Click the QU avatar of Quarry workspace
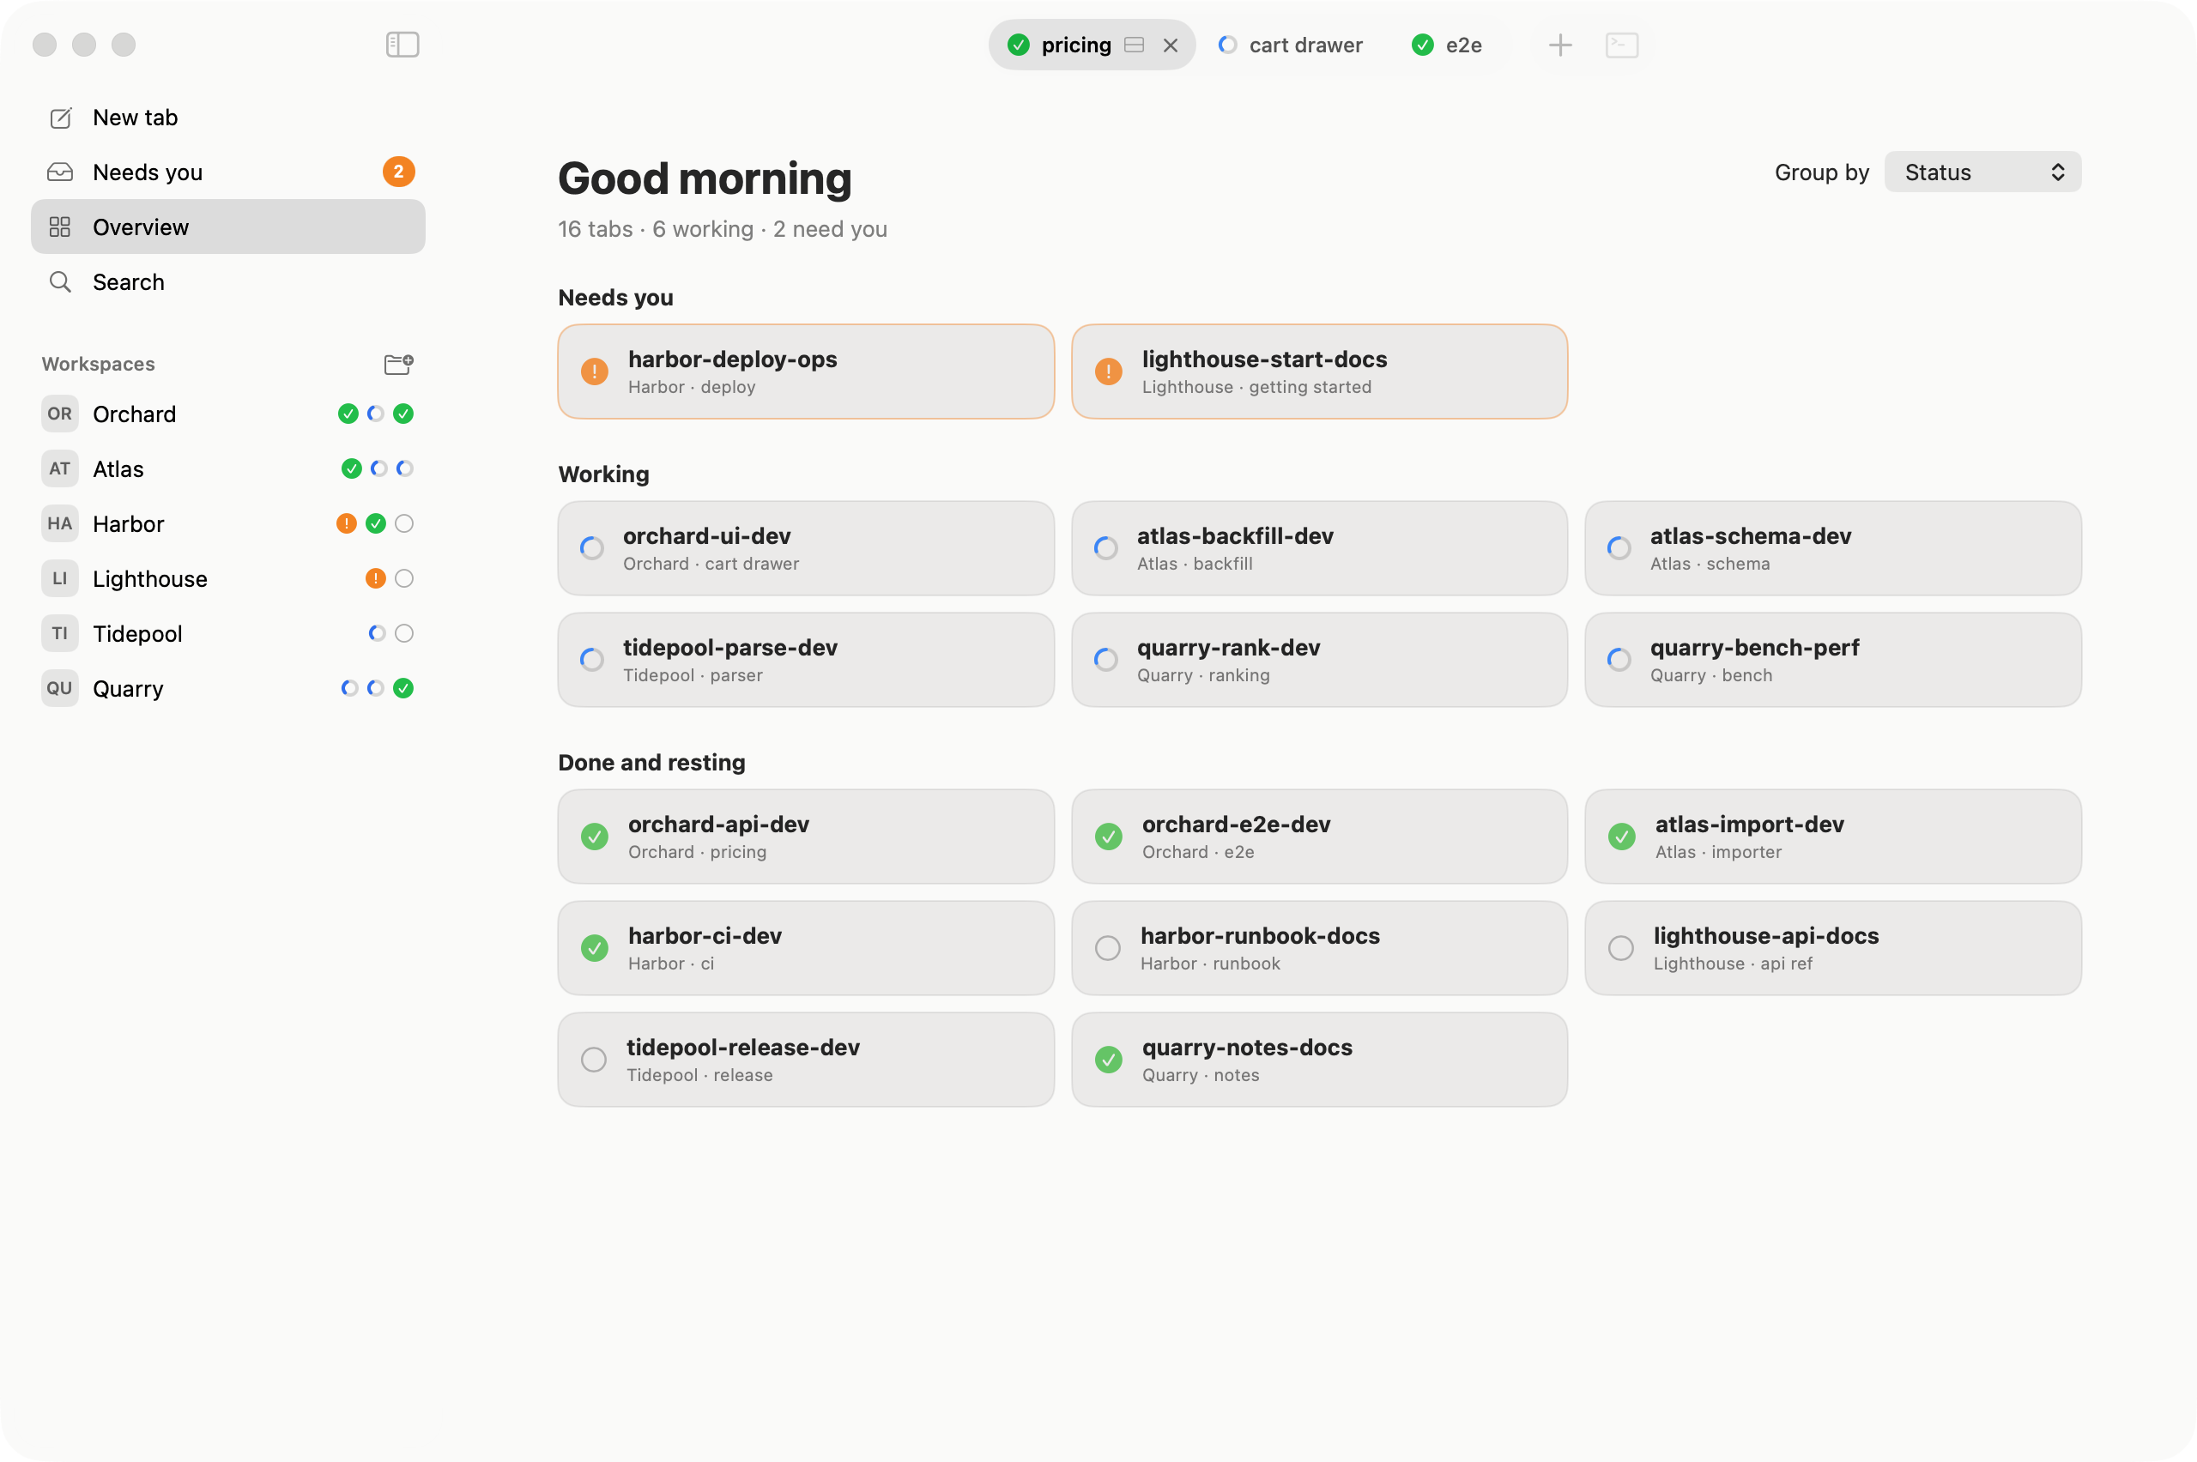Viewport: 2197px width, 1462px height. (60, 688)
